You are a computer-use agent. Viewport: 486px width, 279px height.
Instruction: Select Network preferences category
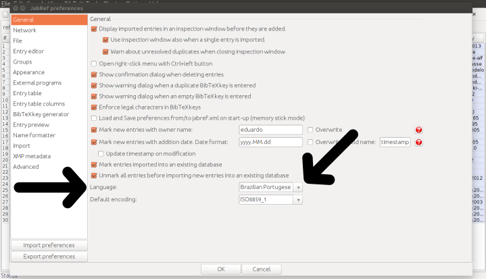[49, 30]
